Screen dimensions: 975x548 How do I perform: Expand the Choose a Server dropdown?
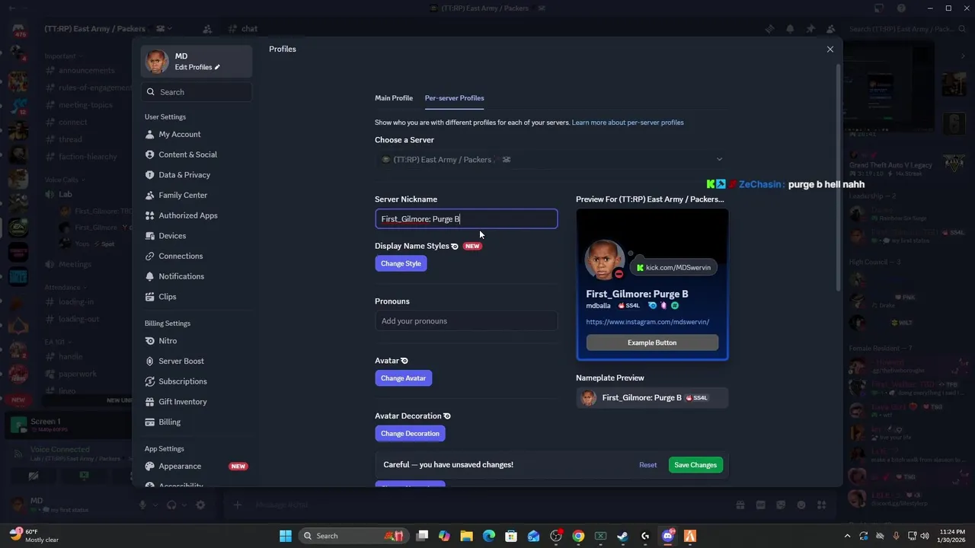pyautogui.click(x=551, y=160)
